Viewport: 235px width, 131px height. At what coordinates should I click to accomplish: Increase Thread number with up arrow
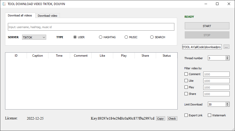[227, 57]
